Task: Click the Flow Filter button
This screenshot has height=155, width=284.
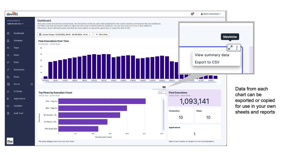Action: pyautogui.click(x=102, y=34)
